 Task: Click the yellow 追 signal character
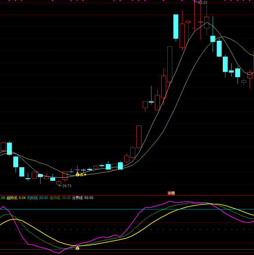tap(81, 174)
